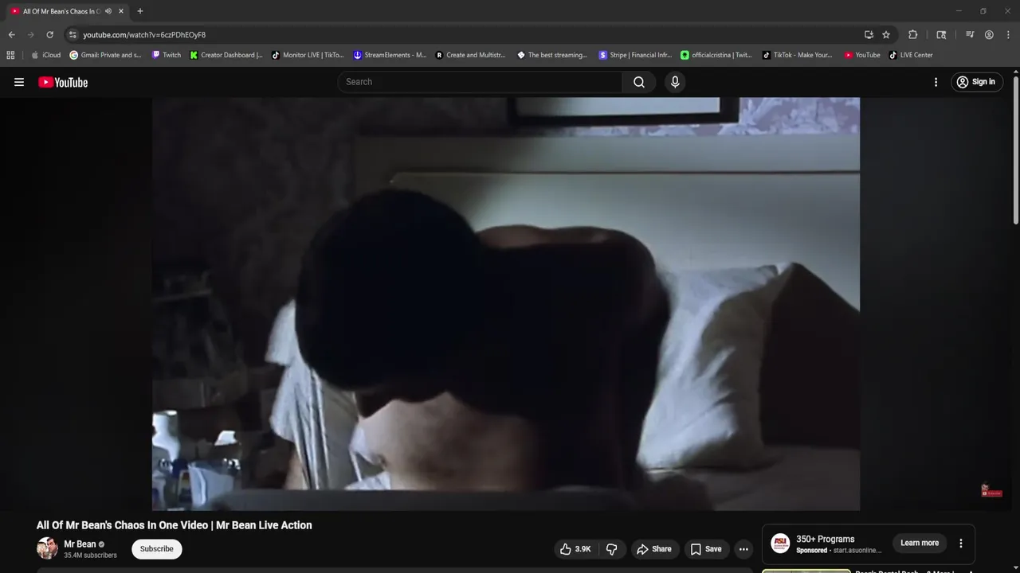Screen dimensions: 1020x573
Task: Open media controls in browser toolbar
Action: (x=970, y=35)
